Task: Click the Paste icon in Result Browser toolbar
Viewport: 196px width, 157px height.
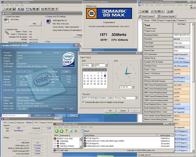Action: pos(159,11)
